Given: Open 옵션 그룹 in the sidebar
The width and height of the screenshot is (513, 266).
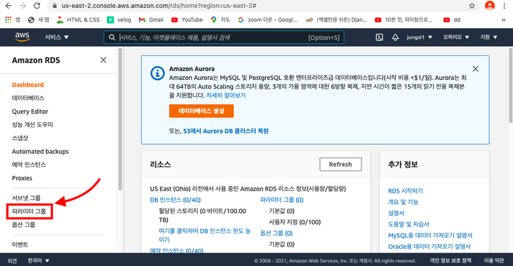Looking at the screenshot, I should coord(23,225).
